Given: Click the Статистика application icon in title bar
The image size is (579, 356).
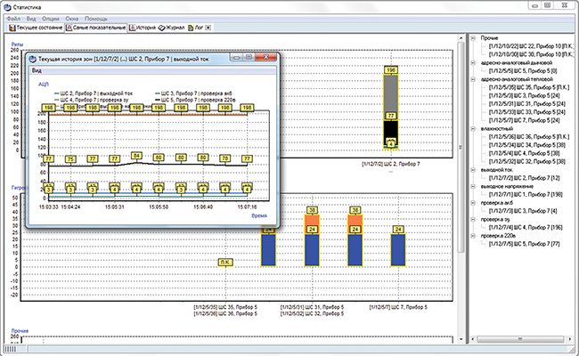Looking at the screenshot, I should pos(9,7).
